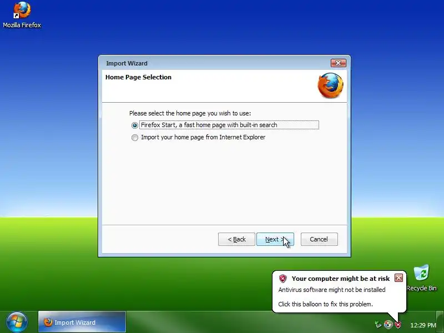Click the Show Desktop strip beside the clock
This screenshot has width=444, height=333.
[x=440, y=322]
